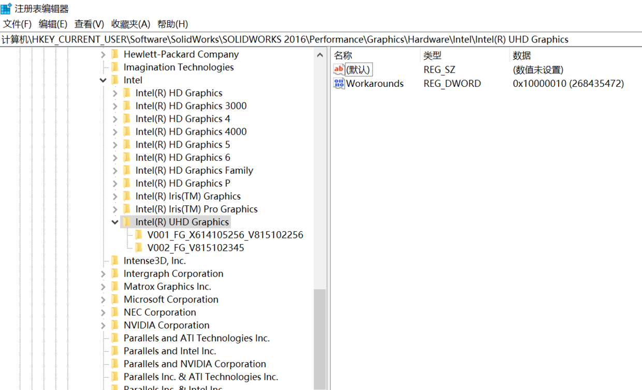Image resolution: width=642 pixels, height=390 pixels.
Task: Expand the Matrox Graphics Inc. key
Action: (103, 287)
